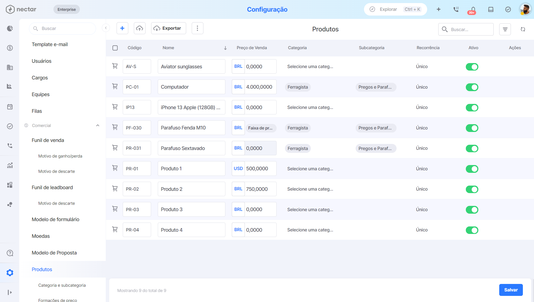Image resolution: width=534 pixels, height=302 pixels.
Task: Open Funil de venda settings
Action: [x=48, y=140]
